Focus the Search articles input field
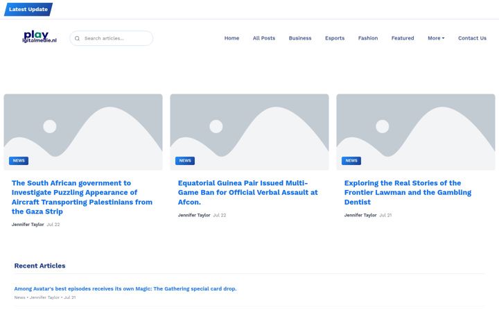 [111, 38]
